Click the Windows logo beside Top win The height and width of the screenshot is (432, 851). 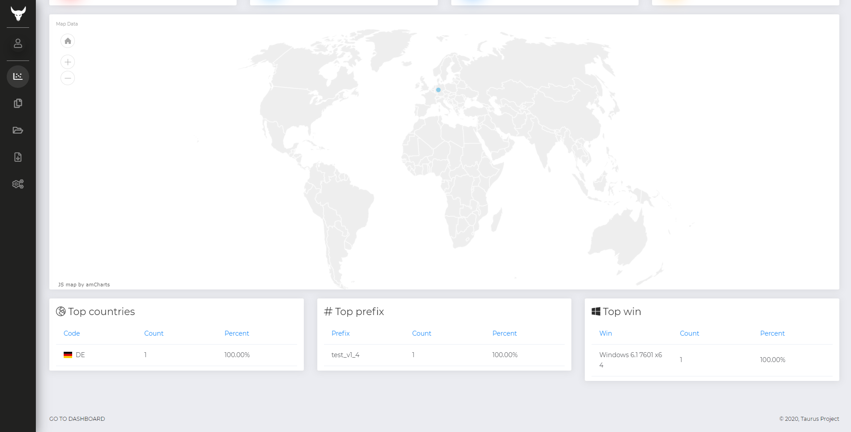(x=596, y=311)
